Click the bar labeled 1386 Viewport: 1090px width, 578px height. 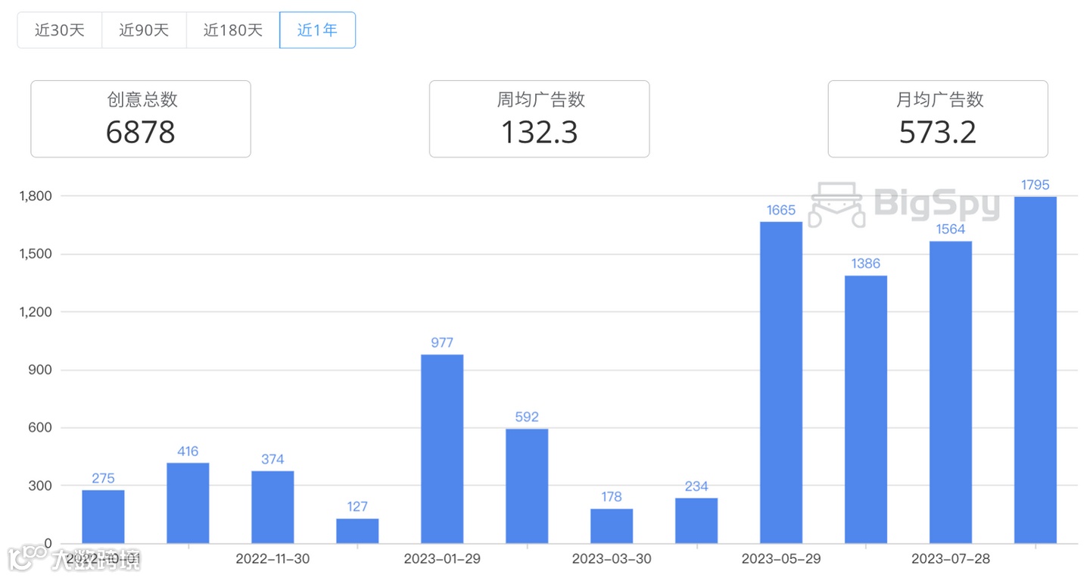866,410
